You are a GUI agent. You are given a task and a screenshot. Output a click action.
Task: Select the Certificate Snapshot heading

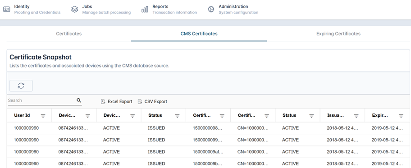click(x=41, y=57)
